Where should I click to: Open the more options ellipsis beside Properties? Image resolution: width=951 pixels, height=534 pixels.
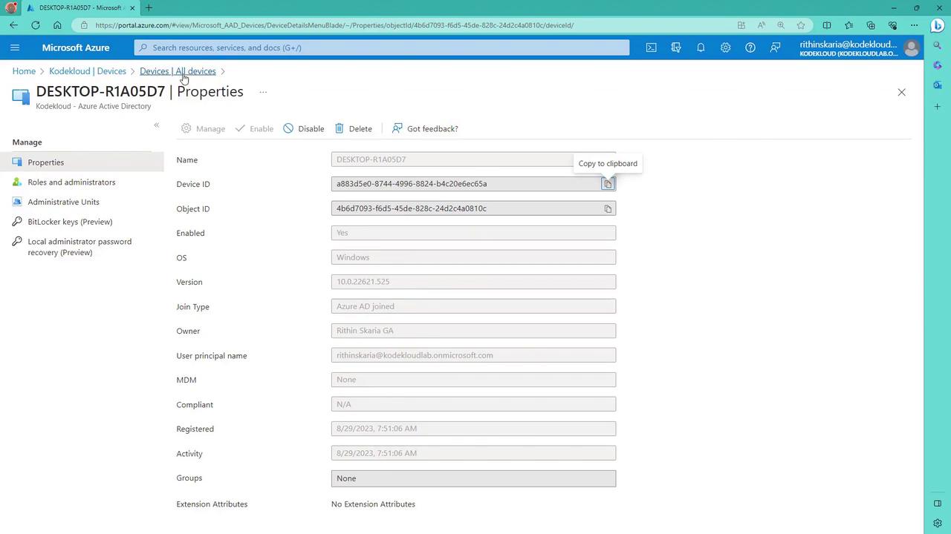[x=263, y=92]
